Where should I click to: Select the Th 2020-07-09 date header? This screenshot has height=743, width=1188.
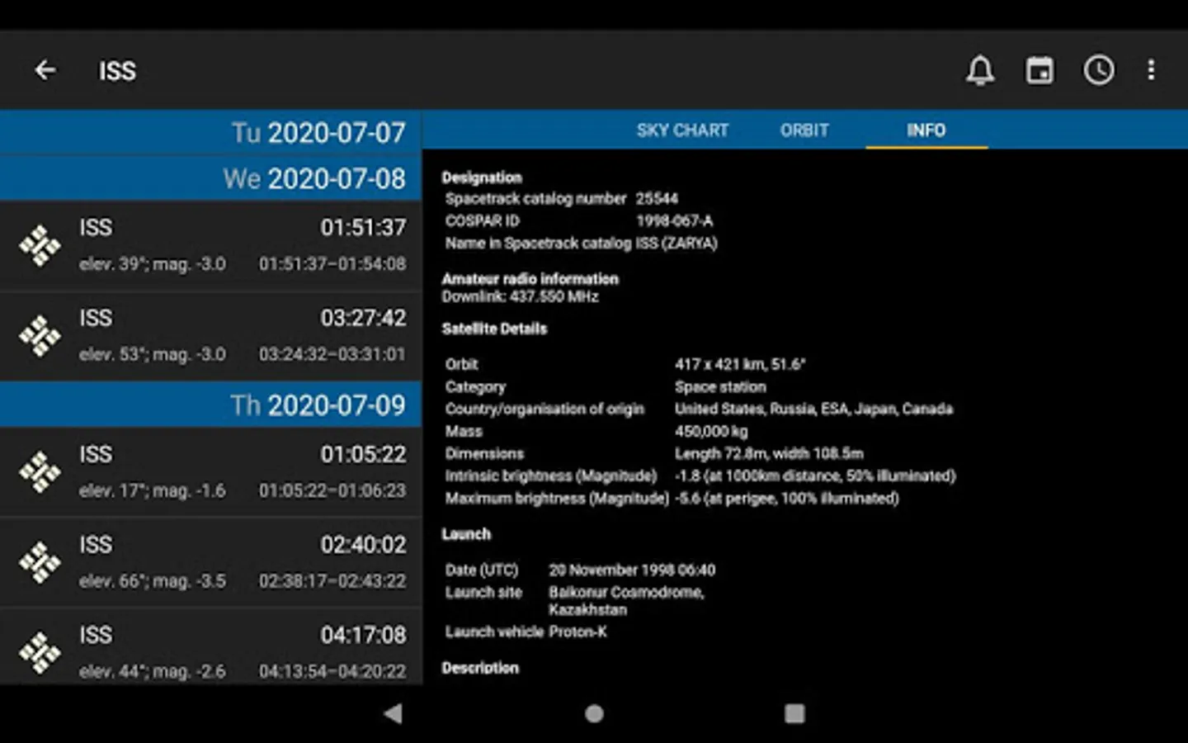point(210,405)
